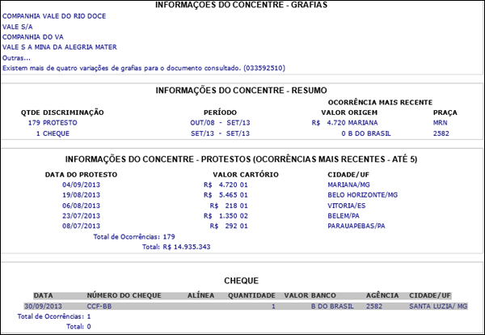Click the SANTA LUZIA/ MG city cell
485x335 pixels.
pyautogui.click(x=438, y=307)
